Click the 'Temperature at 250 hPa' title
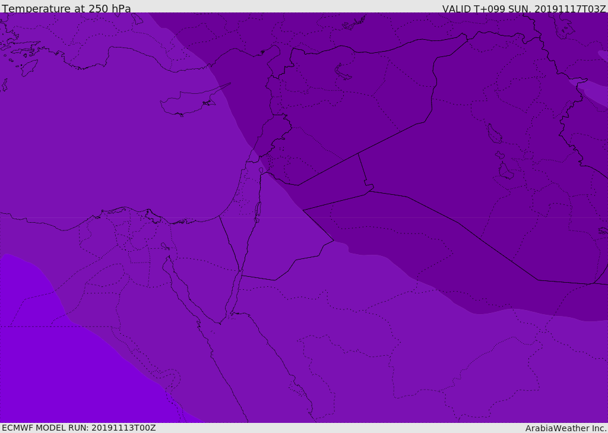Screen dimensions: 608x433 pos(66,8)
